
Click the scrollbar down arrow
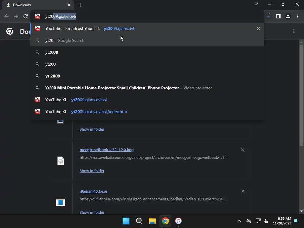point(301,211)
